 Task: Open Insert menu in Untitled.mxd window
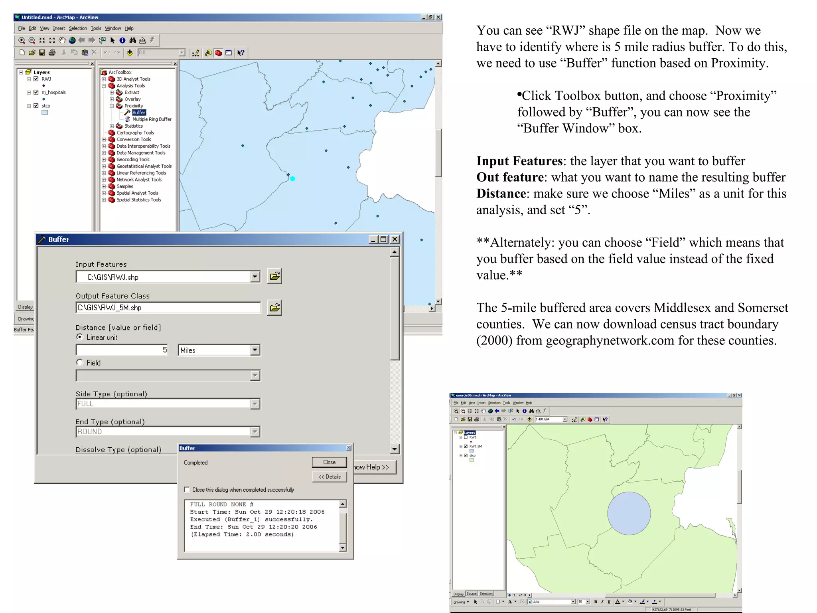point(59,28)
